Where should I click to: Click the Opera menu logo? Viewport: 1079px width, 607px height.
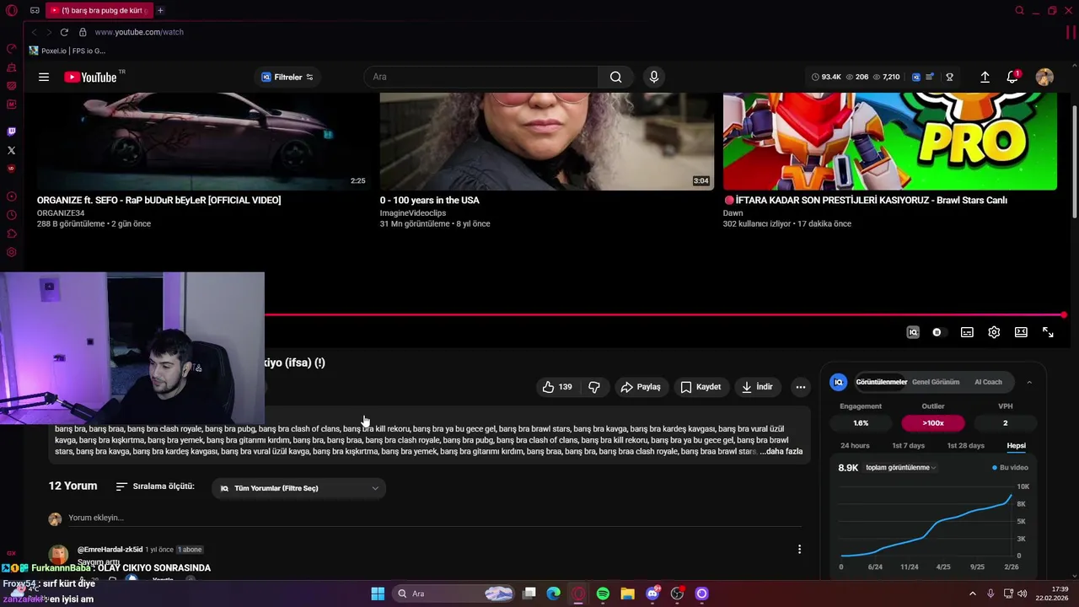(x=11, y=11)
